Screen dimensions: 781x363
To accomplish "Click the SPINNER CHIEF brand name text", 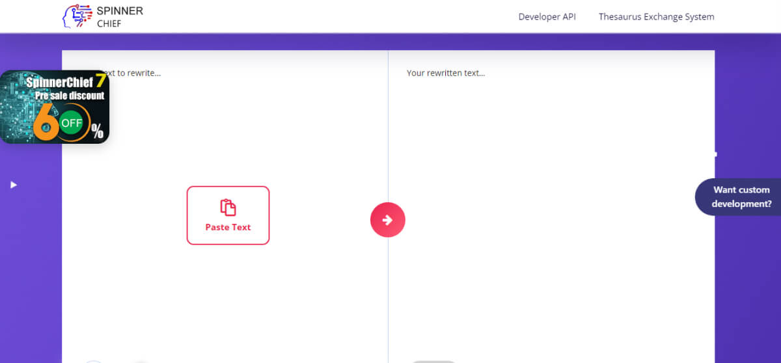I will [x=119, y=17].
